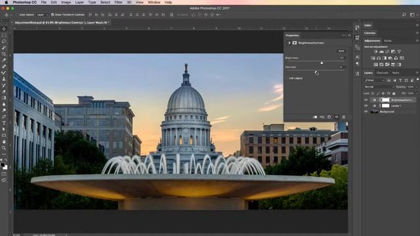Switch to the Paths tab
This screenshot has width=420, height=236.
tap(396, 73)
